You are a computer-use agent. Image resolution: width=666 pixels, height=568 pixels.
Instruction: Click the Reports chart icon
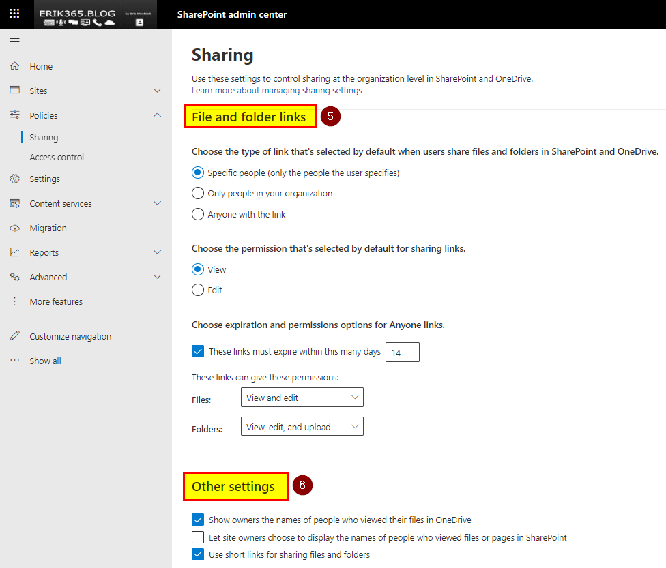(14, 252)
